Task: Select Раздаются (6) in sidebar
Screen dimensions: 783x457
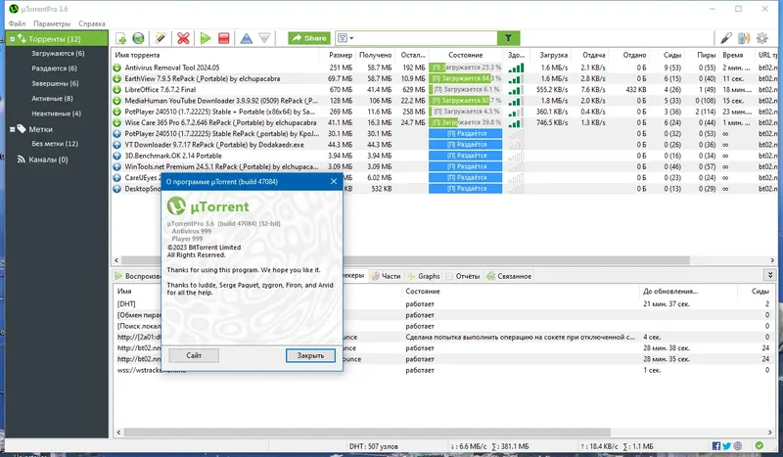Action: pyautogui.click(x=55, y=69)
